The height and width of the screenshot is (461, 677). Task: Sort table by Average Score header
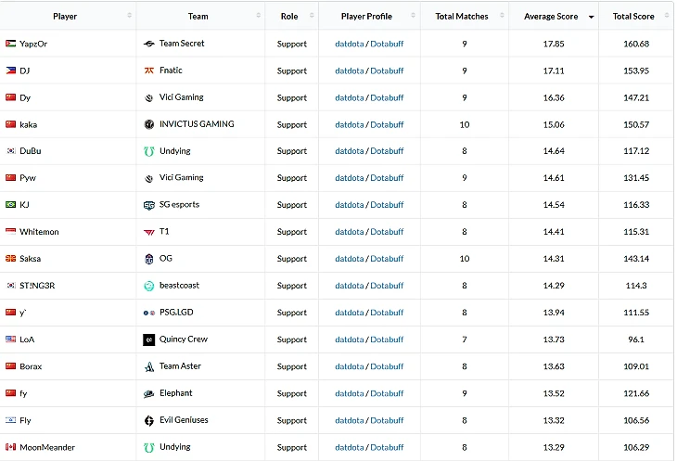551,16
